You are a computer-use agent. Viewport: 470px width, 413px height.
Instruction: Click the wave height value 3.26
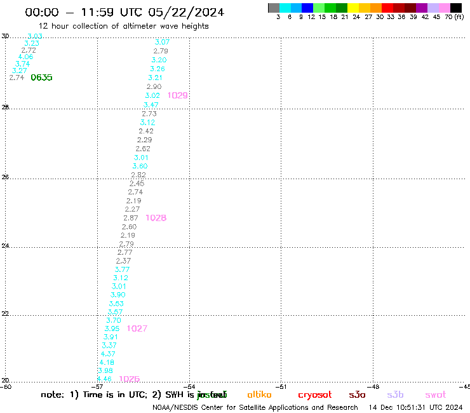click(x=158, y=69)
